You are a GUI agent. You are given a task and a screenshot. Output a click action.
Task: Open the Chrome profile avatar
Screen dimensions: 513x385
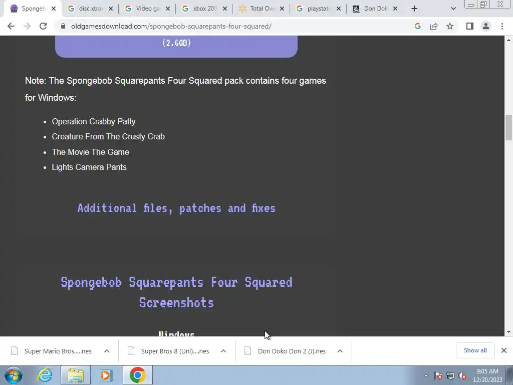click(486, 26)
